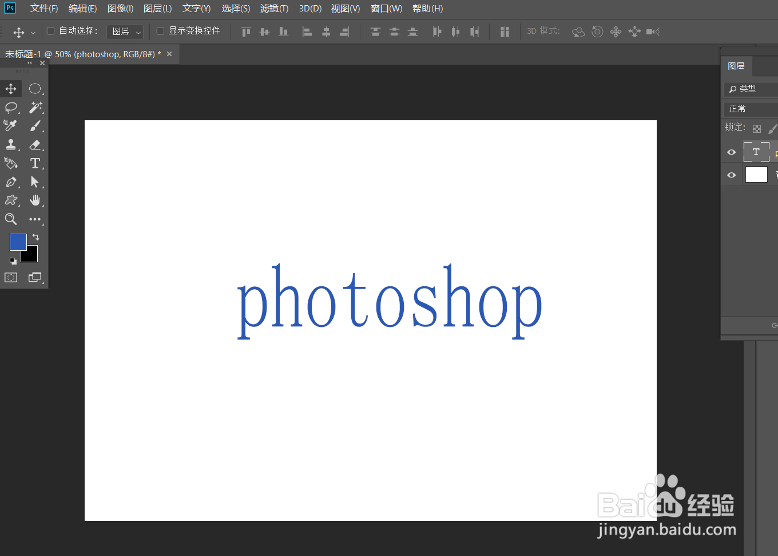Select the Paint Bucket tool
778x556 pixels.
pos(11,163)
